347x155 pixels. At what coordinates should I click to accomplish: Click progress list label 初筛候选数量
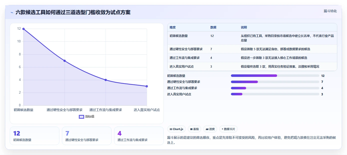[176, 76]
